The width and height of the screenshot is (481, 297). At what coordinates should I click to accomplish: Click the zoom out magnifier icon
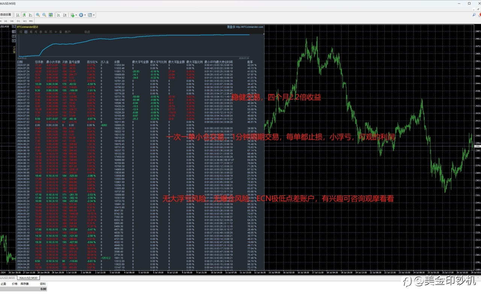coord(44,15)
